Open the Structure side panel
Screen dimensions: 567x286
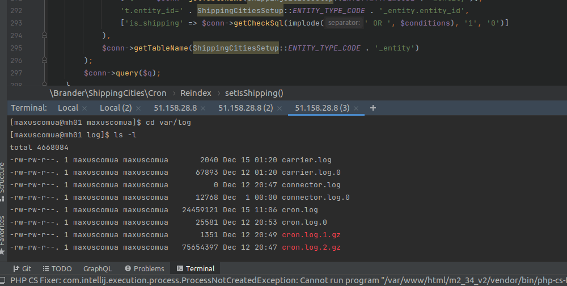pyautogui.click(x=3, y=181)
